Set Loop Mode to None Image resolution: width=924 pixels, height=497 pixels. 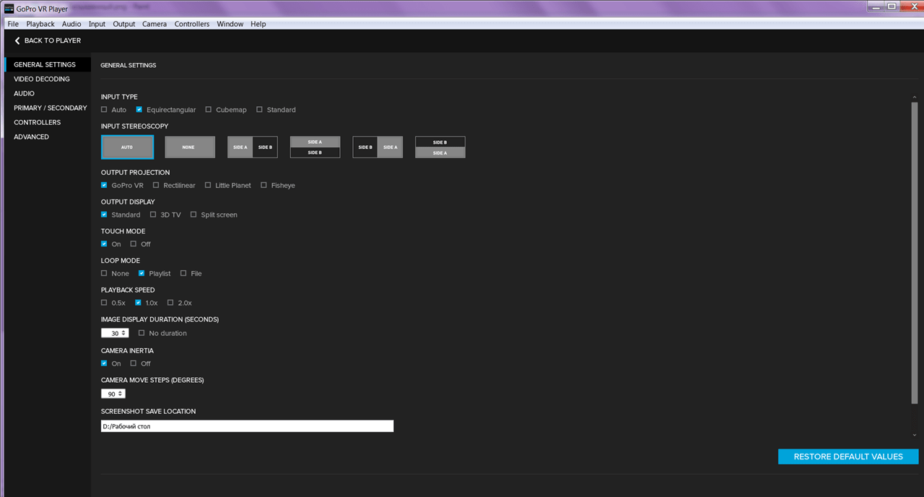tap(104, 274)
